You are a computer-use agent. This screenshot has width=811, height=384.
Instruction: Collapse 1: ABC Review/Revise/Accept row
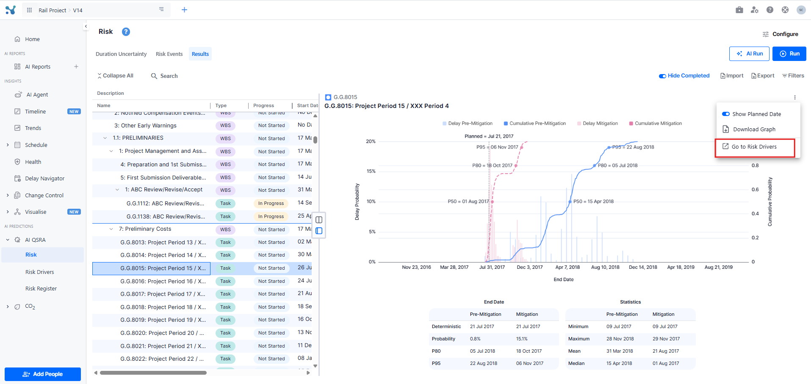[x=117, y=190]
